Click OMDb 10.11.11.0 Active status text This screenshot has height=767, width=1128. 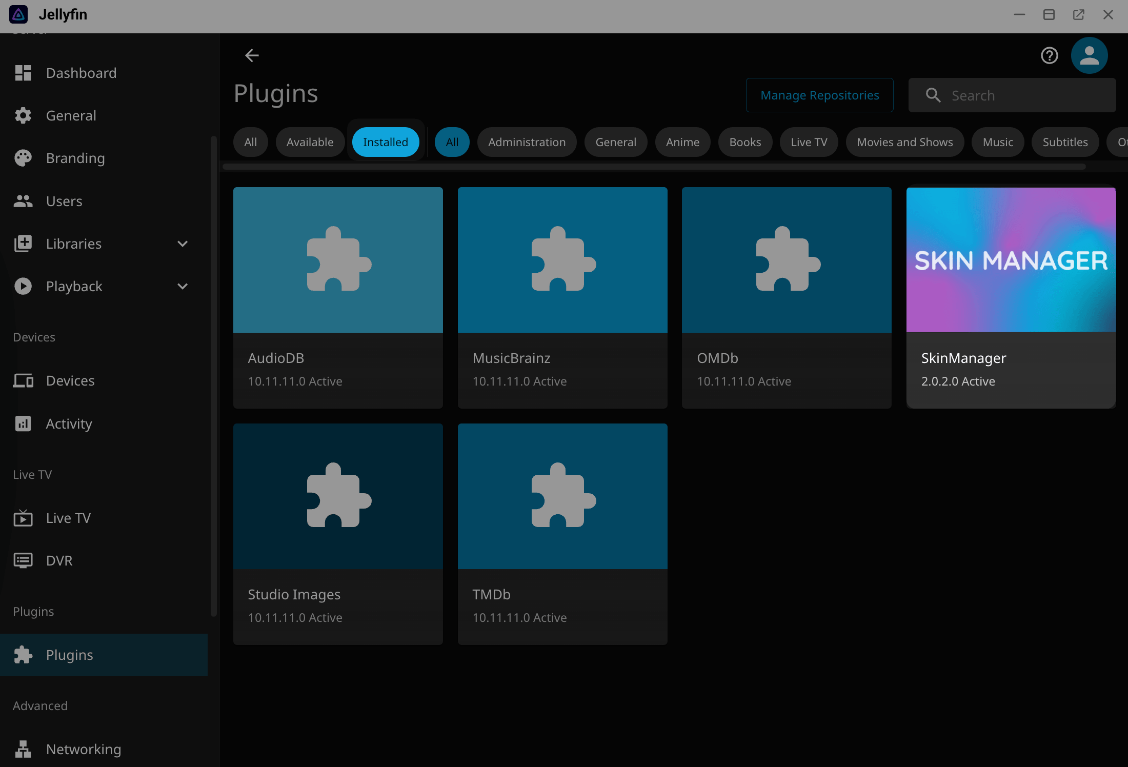743,381
